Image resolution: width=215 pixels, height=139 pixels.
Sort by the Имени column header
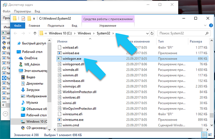point(62,42)
